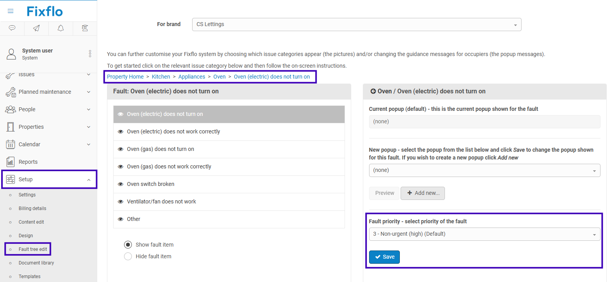Click the Save button
The image size is (611, 282).
pos(384,257)
